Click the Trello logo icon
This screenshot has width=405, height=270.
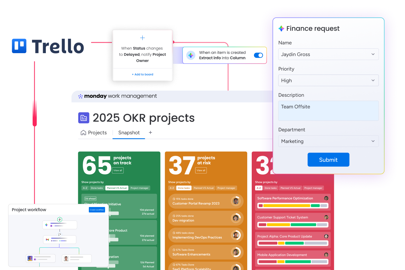click(x=19, y=46)
